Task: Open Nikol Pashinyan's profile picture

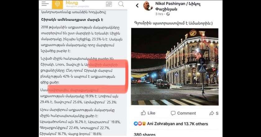Action: pyautogui.click(x=148, y=6)
